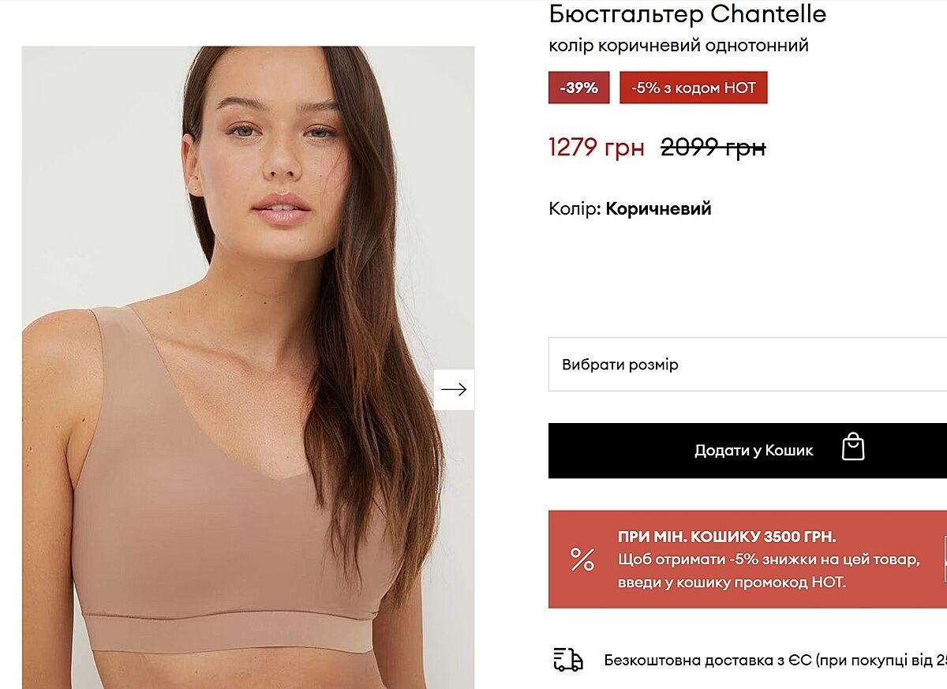This screenshot has height=689, width=947.
Task: Click the -39% discount badge
Action: [x=578, y=88]
